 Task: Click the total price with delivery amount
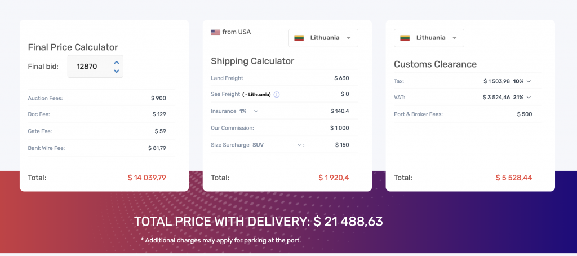click(348, 221)
